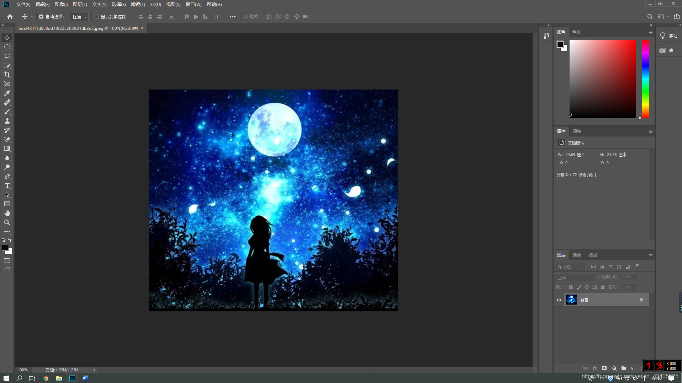Select the Quick Selection tool
The height and width of the screenshot is (383, 682).
click(x=7, y=65)
